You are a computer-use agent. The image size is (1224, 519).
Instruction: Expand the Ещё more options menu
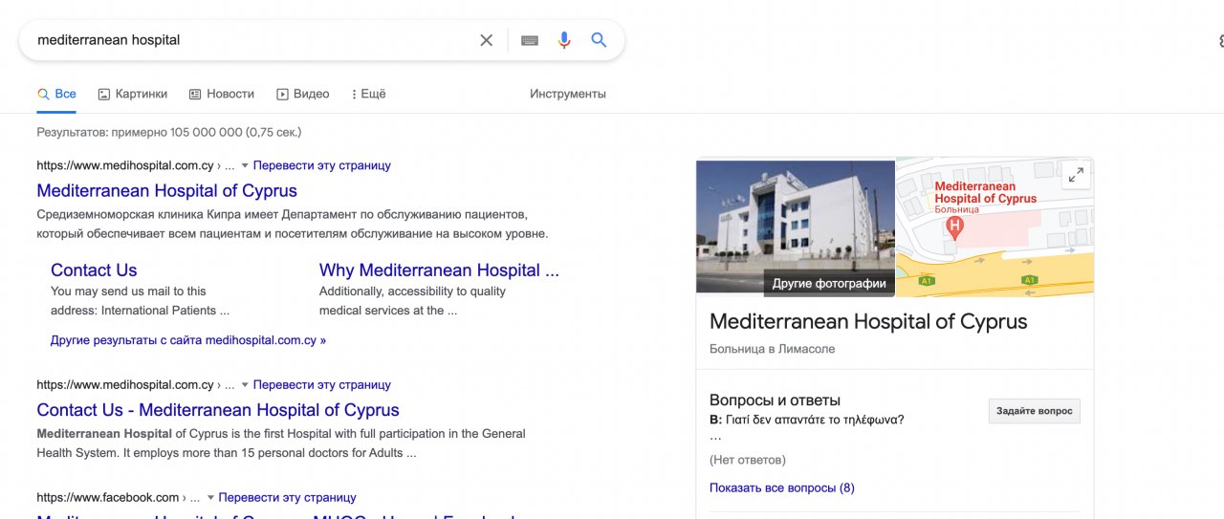click(x=368, y=94)
